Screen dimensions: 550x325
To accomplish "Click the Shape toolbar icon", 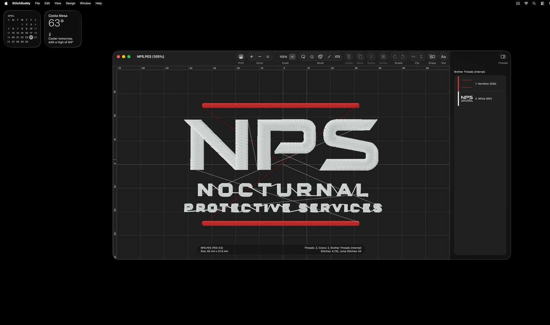I will [x=432, y=57].
